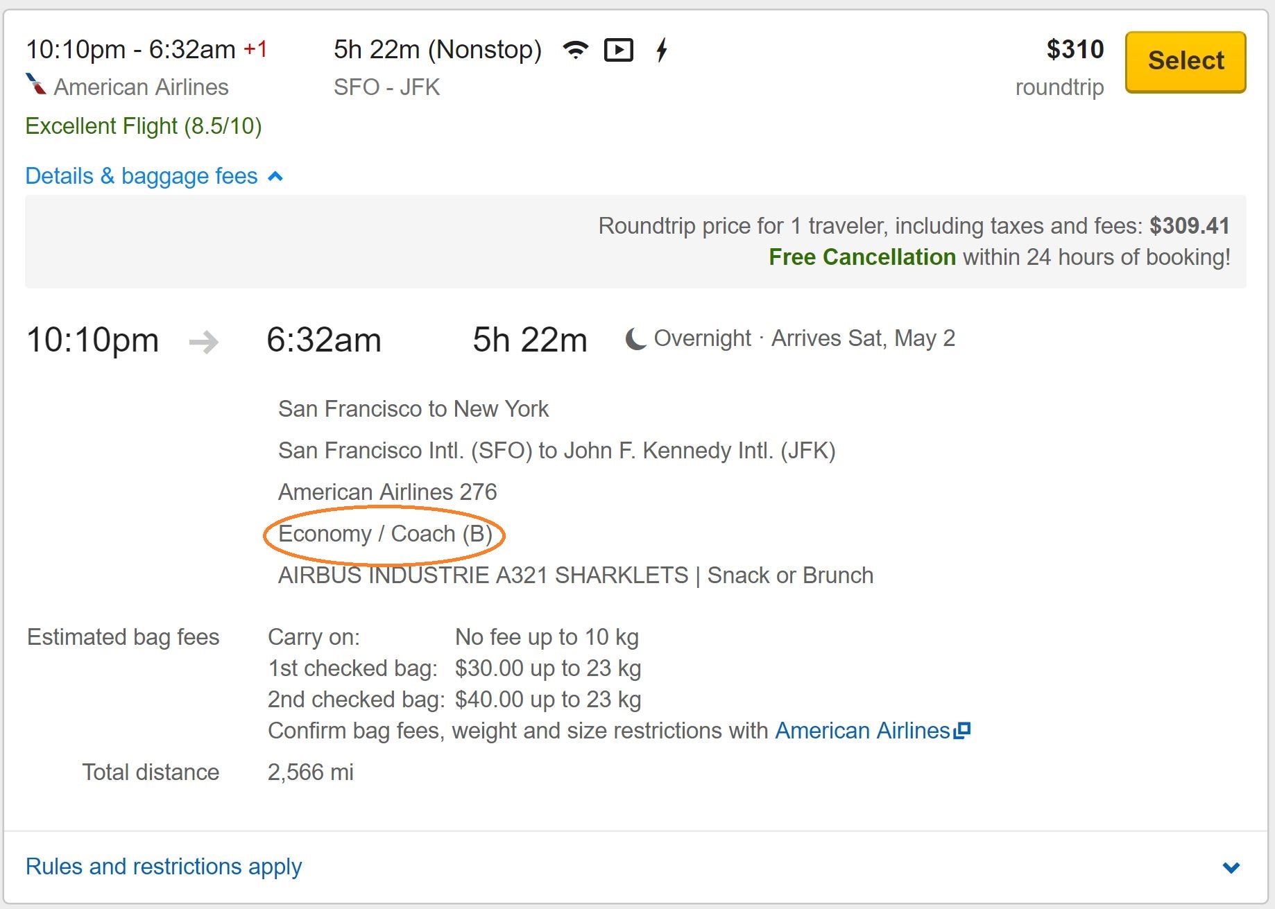This screenshot has height=909, width=1275.
Task: Collapse Details & baggage fees
Action: coord(154,176)
